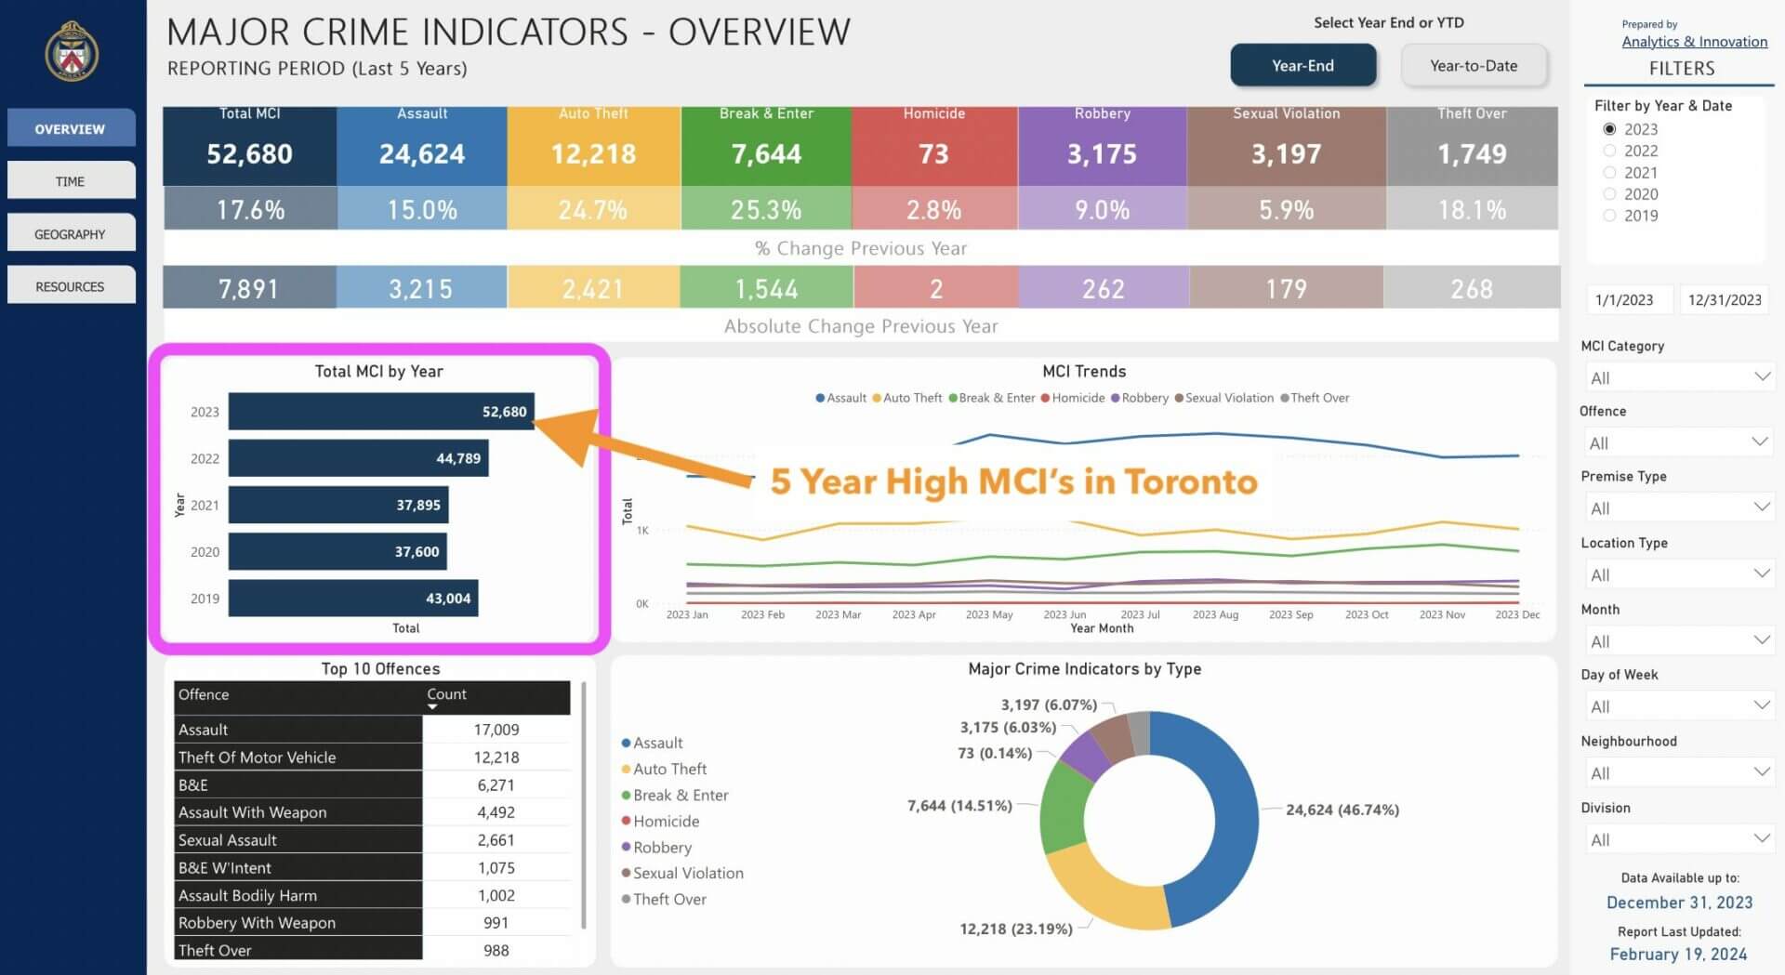Screen dimensions: 1785x975
Task: Click the Assault legend dot in MCI Trends
Action: [x=820, y=398]
